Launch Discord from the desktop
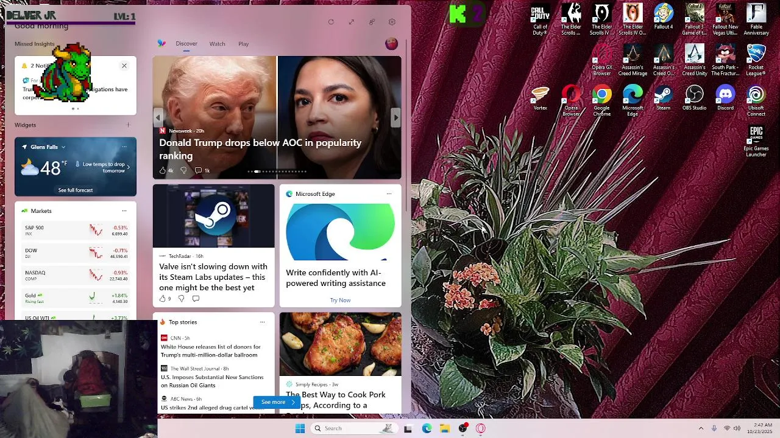780x438 pixels. pyautogui.click(x=725, y=98)
